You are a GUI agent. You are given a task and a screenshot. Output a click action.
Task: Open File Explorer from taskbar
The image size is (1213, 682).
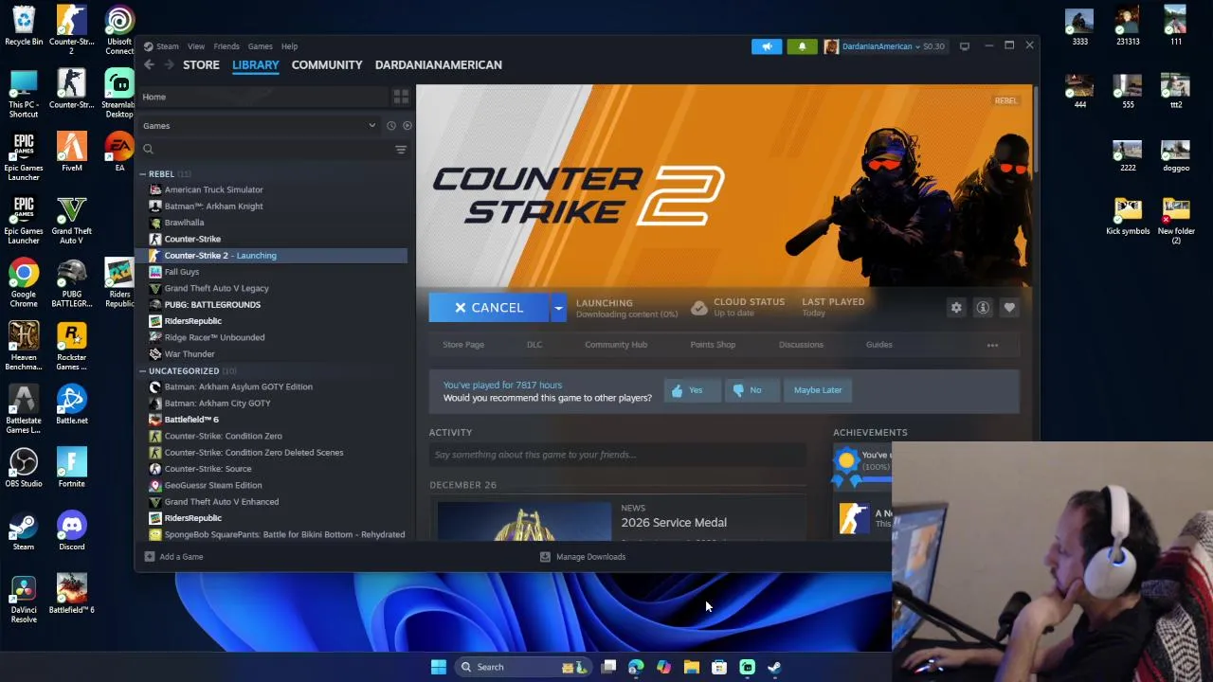(x=692, y=667)
